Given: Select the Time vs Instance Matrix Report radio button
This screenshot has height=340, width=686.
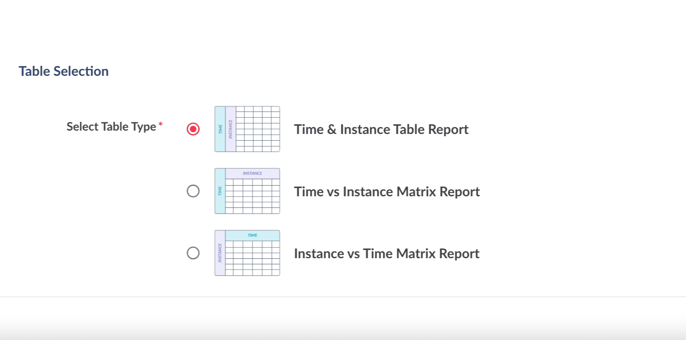Looking at the screenshot, I should tap(193, 191).
